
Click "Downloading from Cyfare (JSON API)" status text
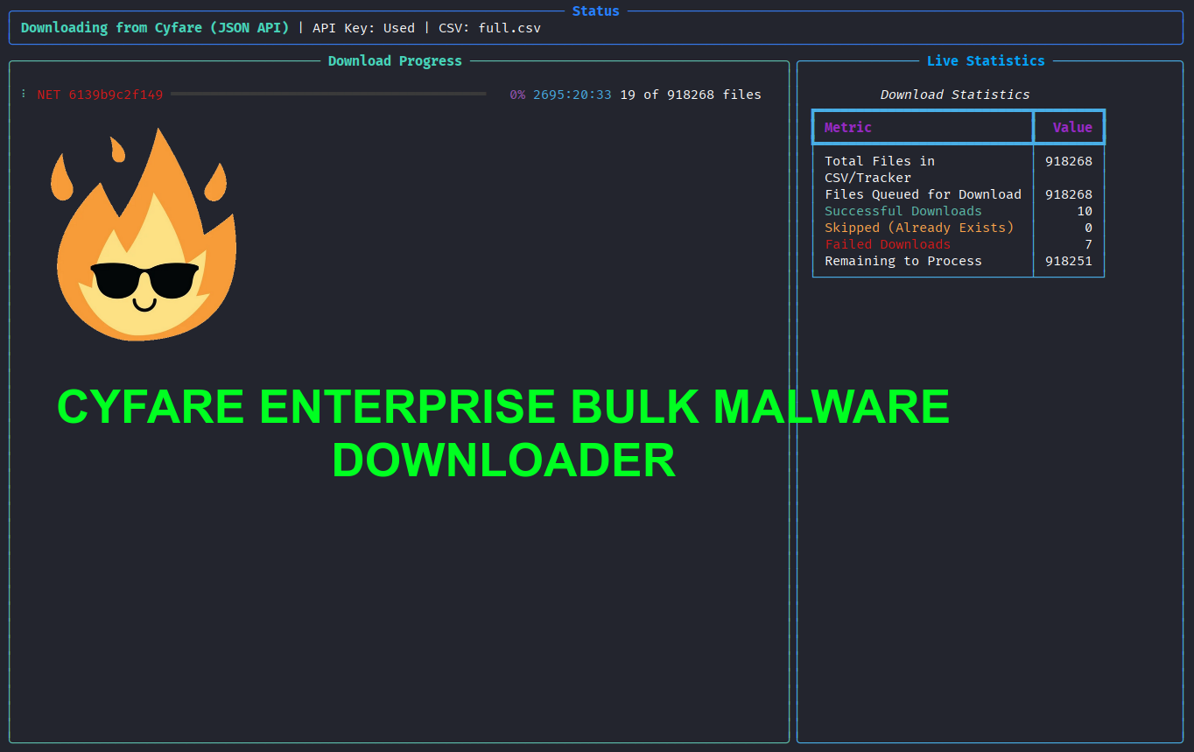coord(155,28)
